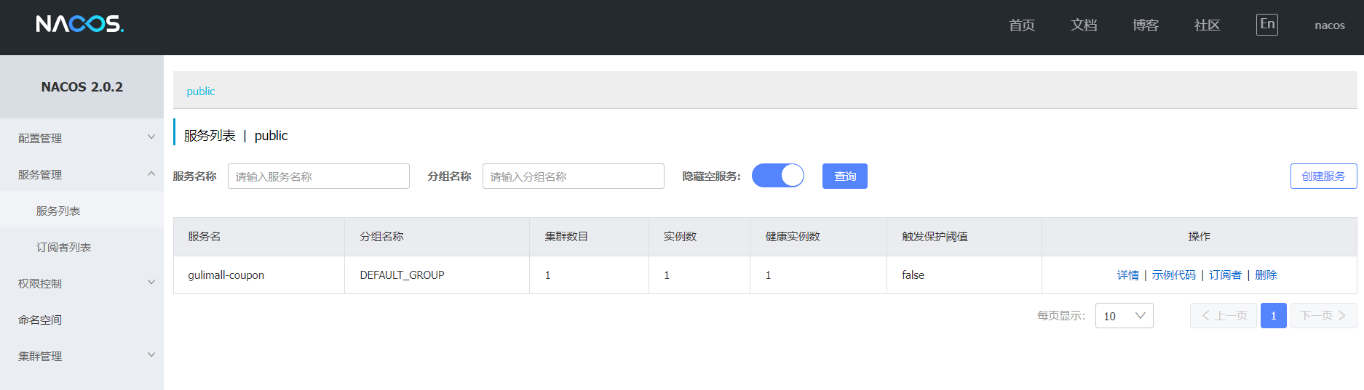Open 详情 for gulimall-coupon service
Image resolution: width=1364 pixels, height=390 pixels.
pyautogui.click(x=1127, y=275)
